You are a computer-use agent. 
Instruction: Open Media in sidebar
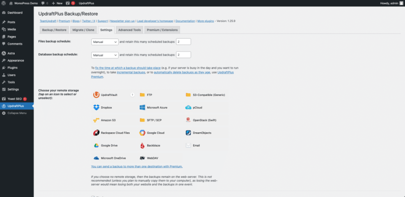pos(17,29)
